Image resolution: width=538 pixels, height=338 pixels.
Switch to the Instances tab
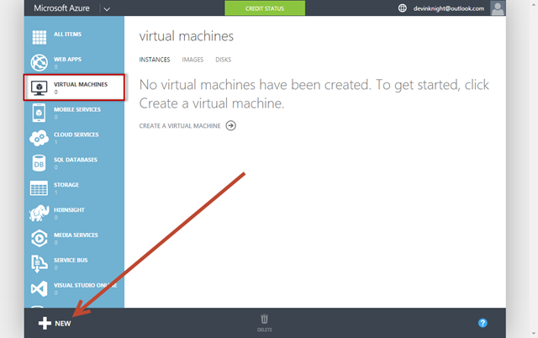pos(155,60)
